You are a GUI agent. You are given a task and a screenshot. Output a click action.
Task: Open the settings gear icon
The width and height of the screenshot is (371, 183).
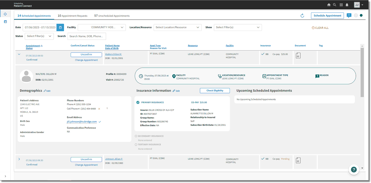[356, 15]
